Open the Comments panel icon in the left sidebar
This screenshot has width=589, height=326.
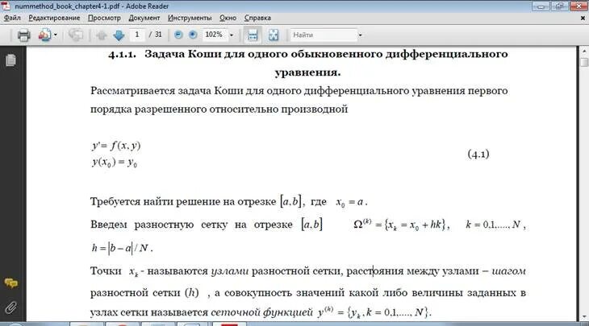(11, 283)
